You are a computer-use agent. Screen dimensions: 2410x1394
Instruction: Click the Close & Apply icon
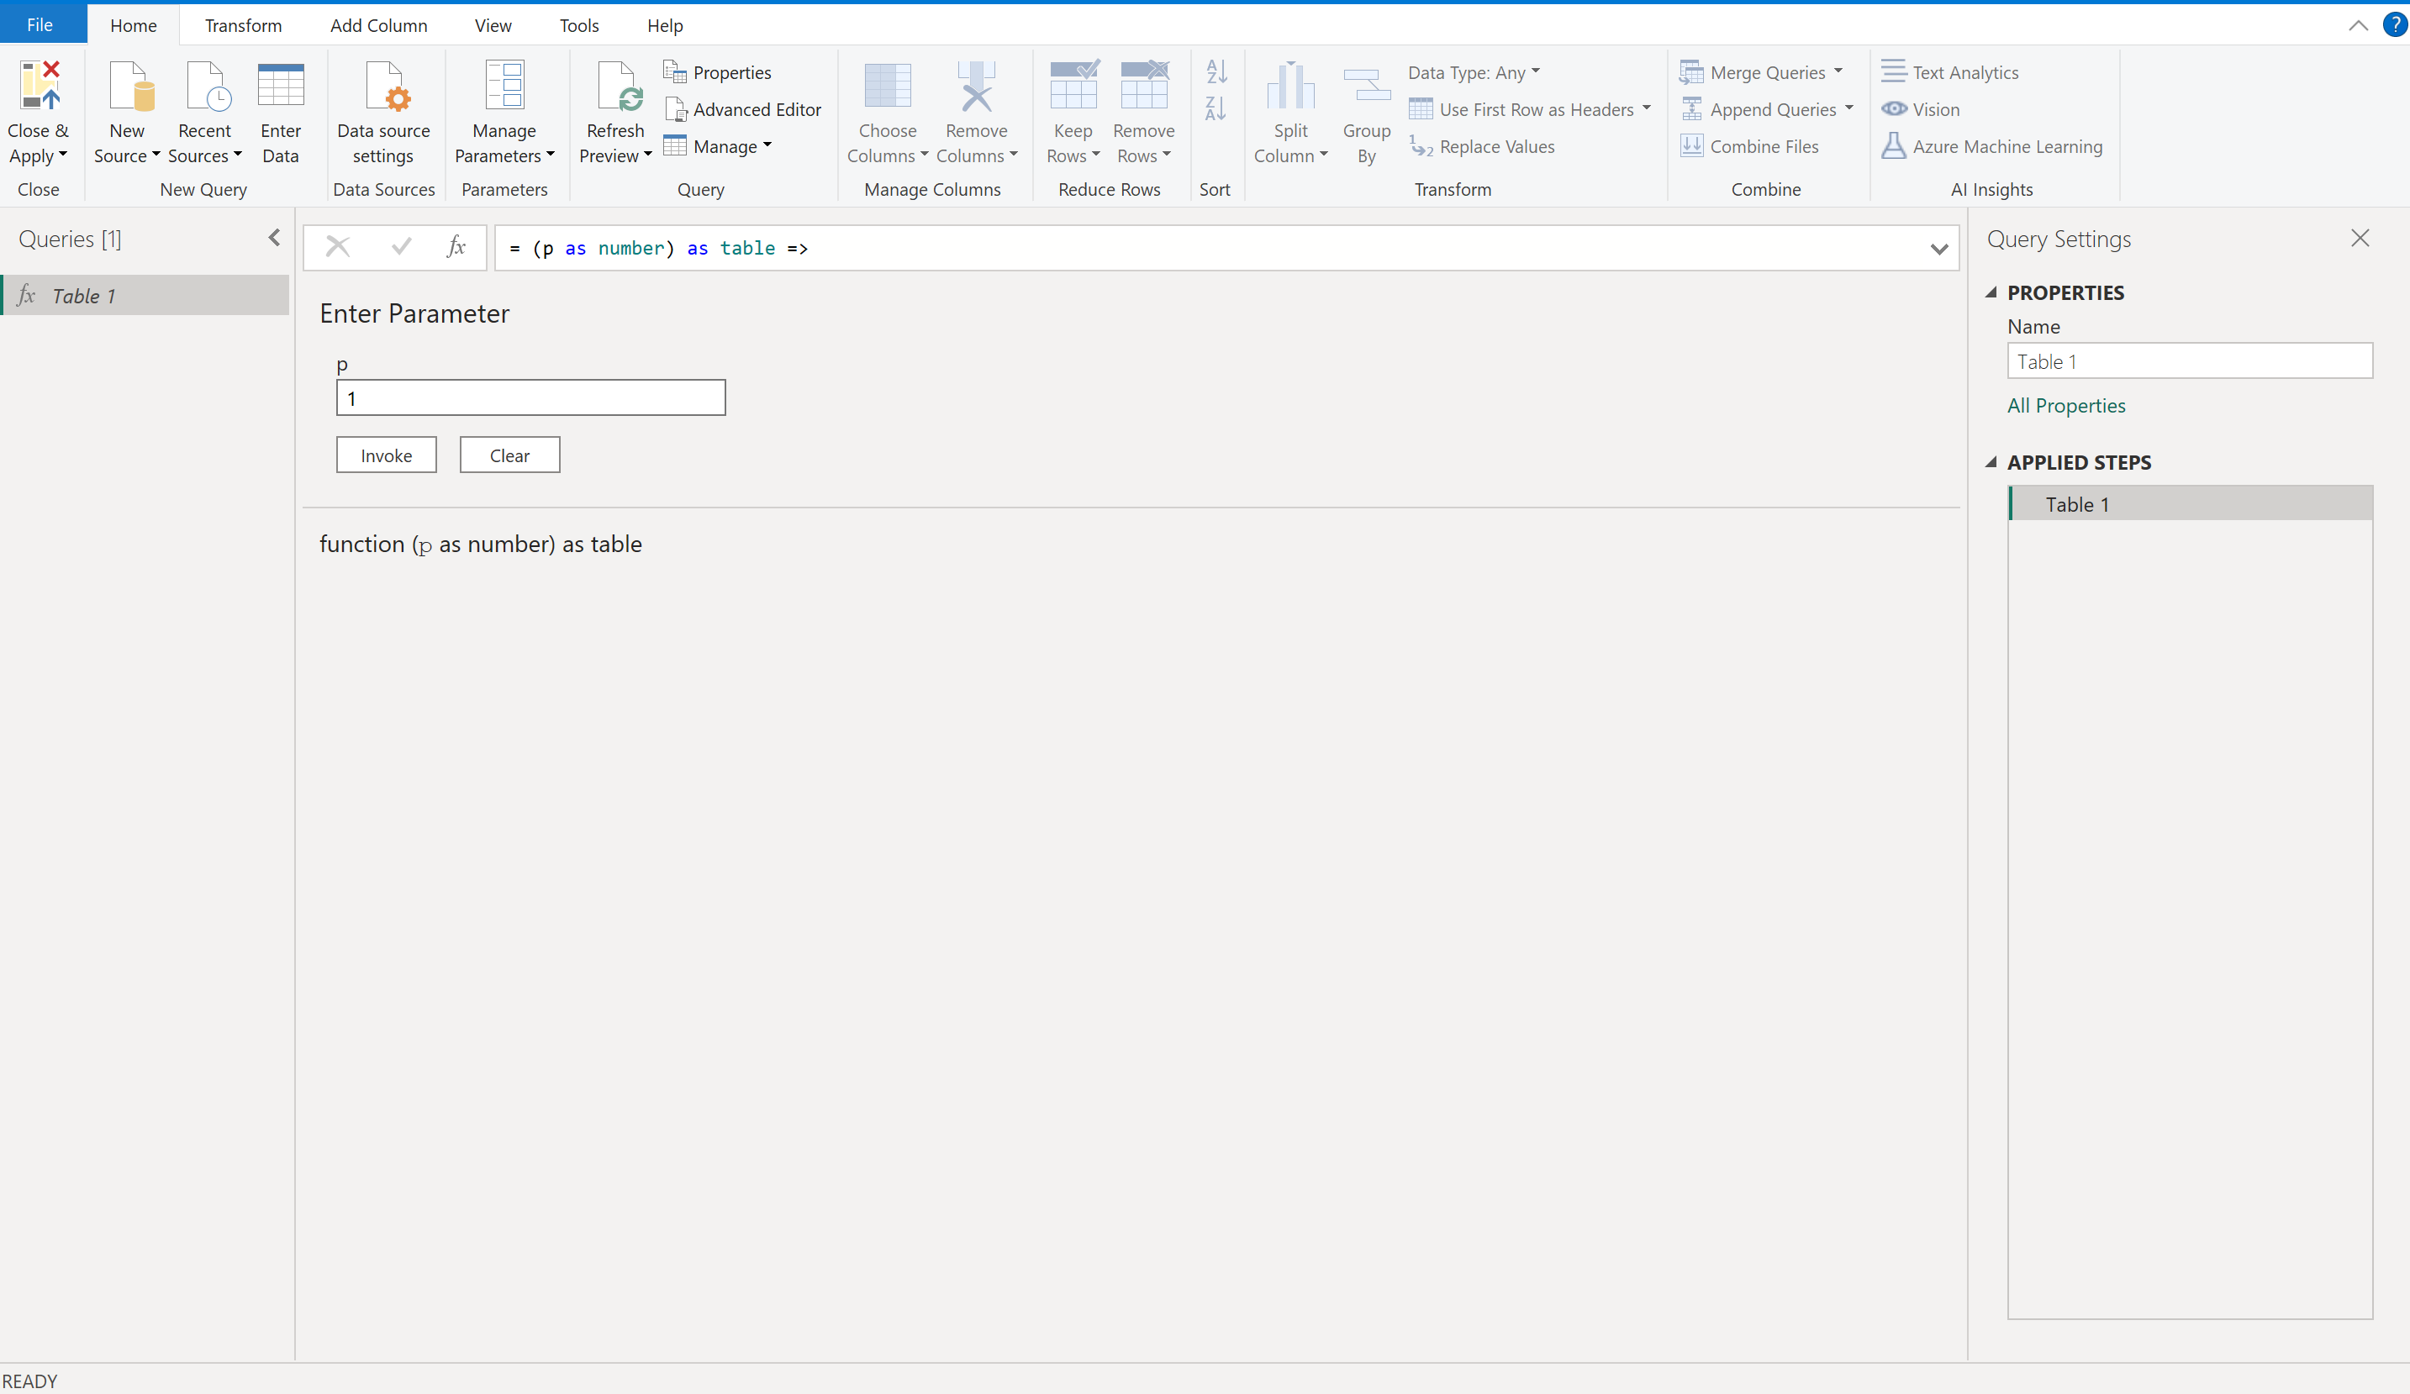(40, 84)
